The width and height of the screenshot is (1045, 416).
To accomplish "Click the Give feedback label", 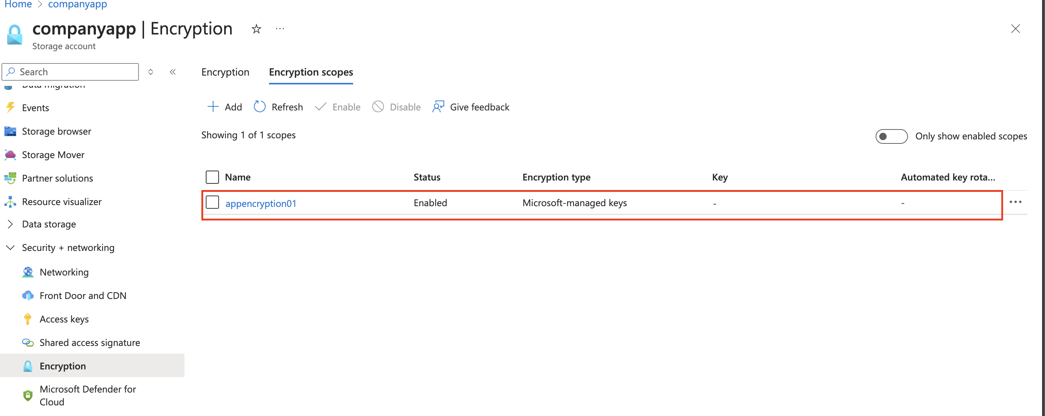I will click(480, 107).
